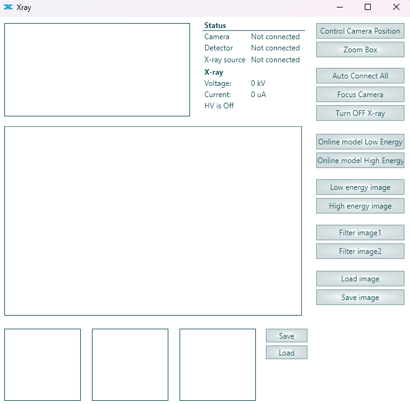The height and width of the screenshot is (404, 410).
Task: Click the Camera status label
Action: click(x=217, y=37)
